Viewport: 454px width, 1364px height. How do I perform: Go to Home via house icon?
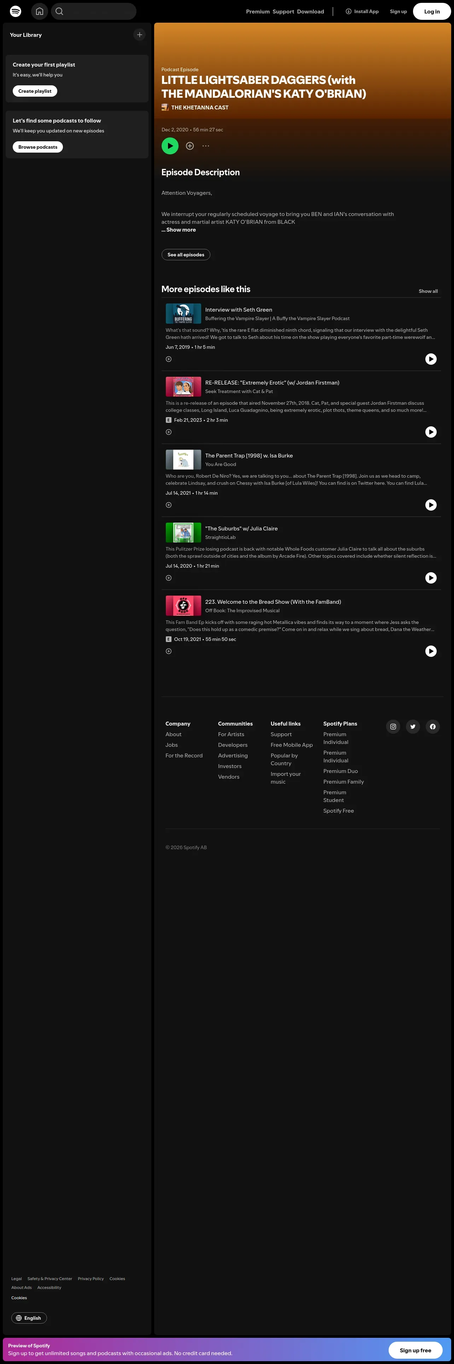pos(40,11)
